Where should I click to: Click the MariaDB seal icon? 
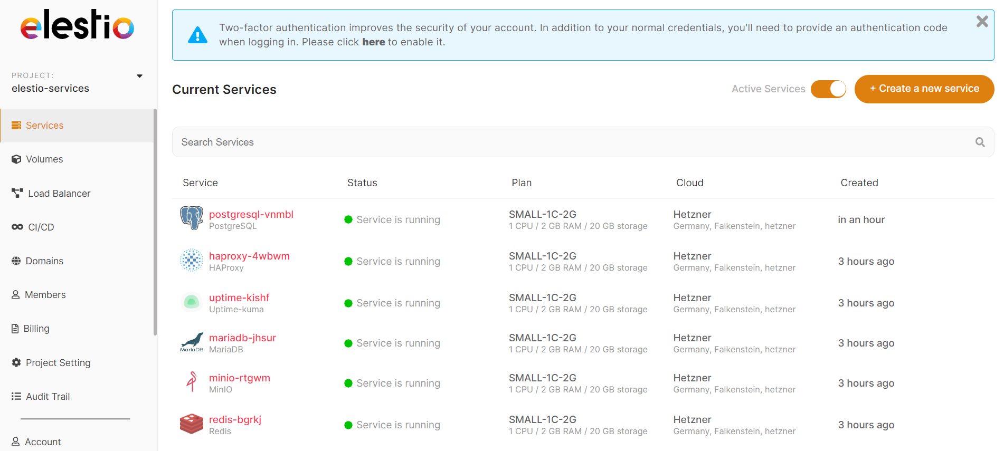click(x=191, y=342)
